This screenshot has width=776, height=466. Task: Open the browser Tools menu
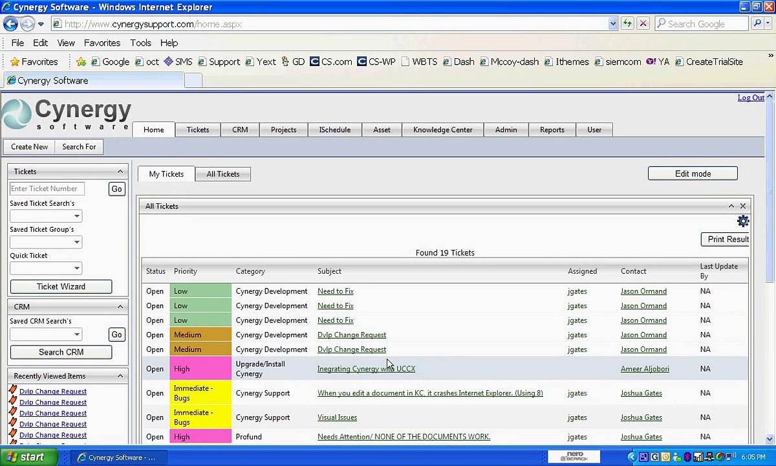(x=140, y=43)
